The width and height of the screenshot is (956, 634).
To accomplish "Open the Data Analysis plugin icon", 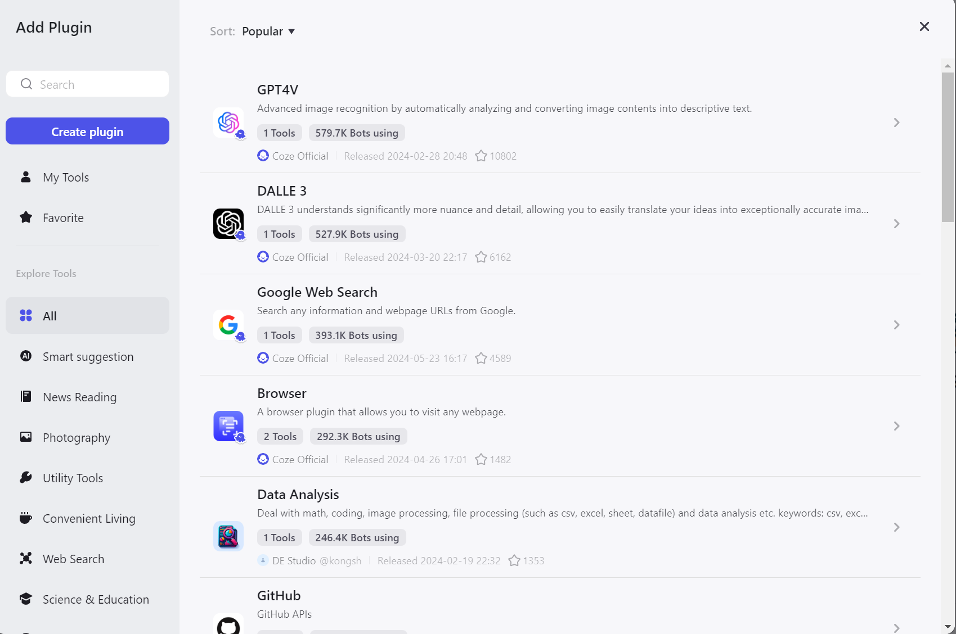I will point(228,536).
